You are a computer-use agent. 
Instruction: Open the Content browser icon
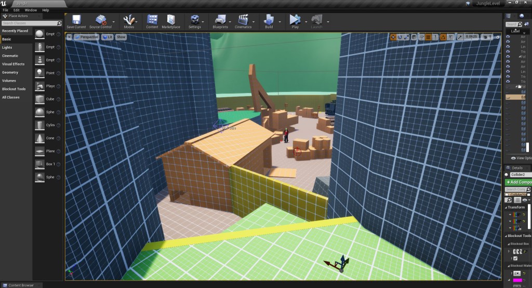[x=152, y=21]
